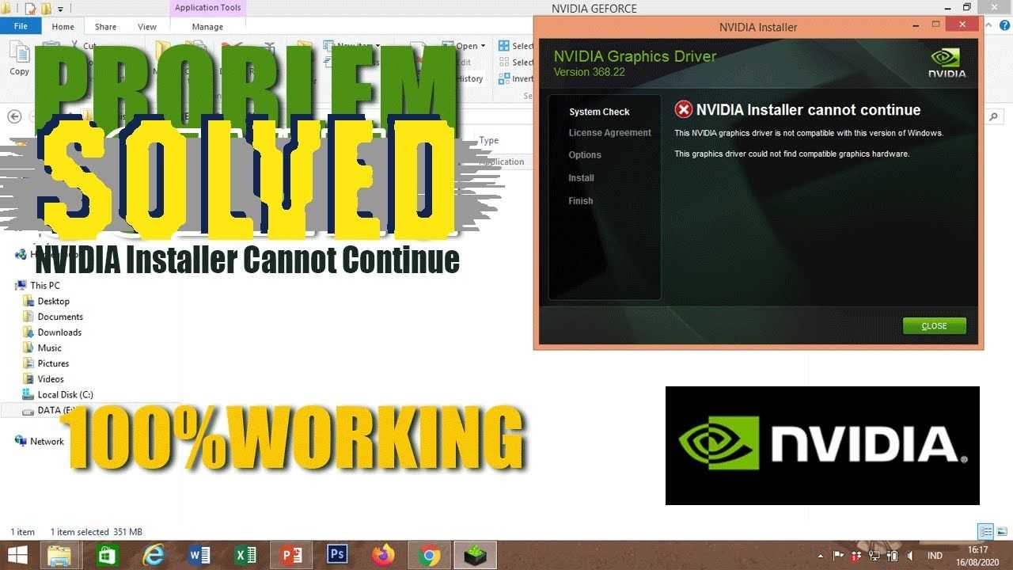Launch Firefox from the taskbar

click(x=384, y=556)
